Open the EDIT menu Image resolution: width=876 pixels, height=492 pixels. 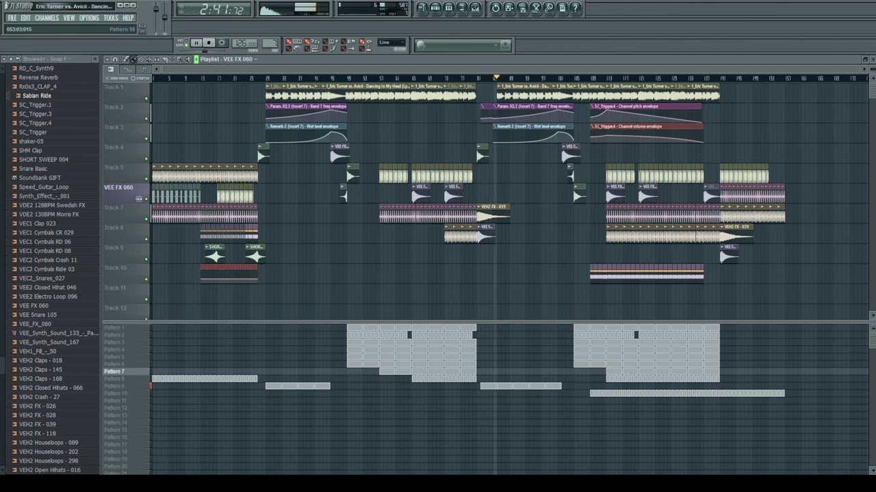pyautogui.click(x=25, y=18)
